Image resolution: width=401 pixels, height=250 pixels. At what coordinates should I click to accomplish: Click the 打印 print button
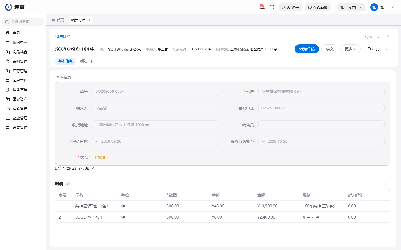373,49
